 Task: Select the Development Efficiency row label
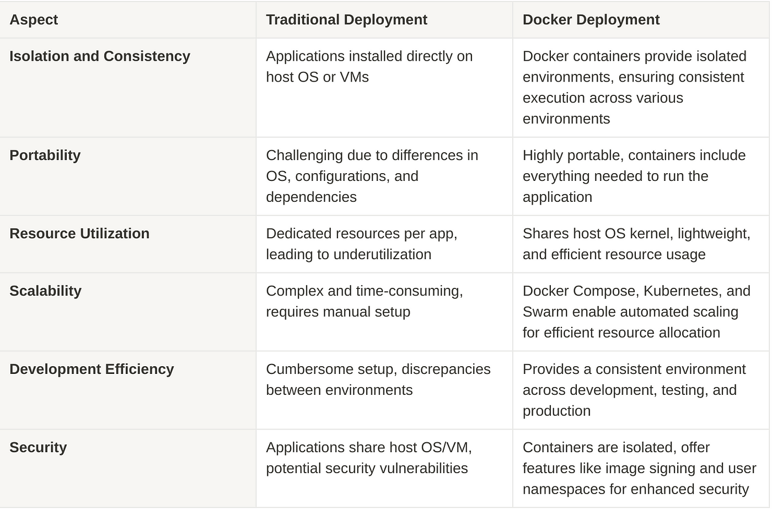(92, 369)
